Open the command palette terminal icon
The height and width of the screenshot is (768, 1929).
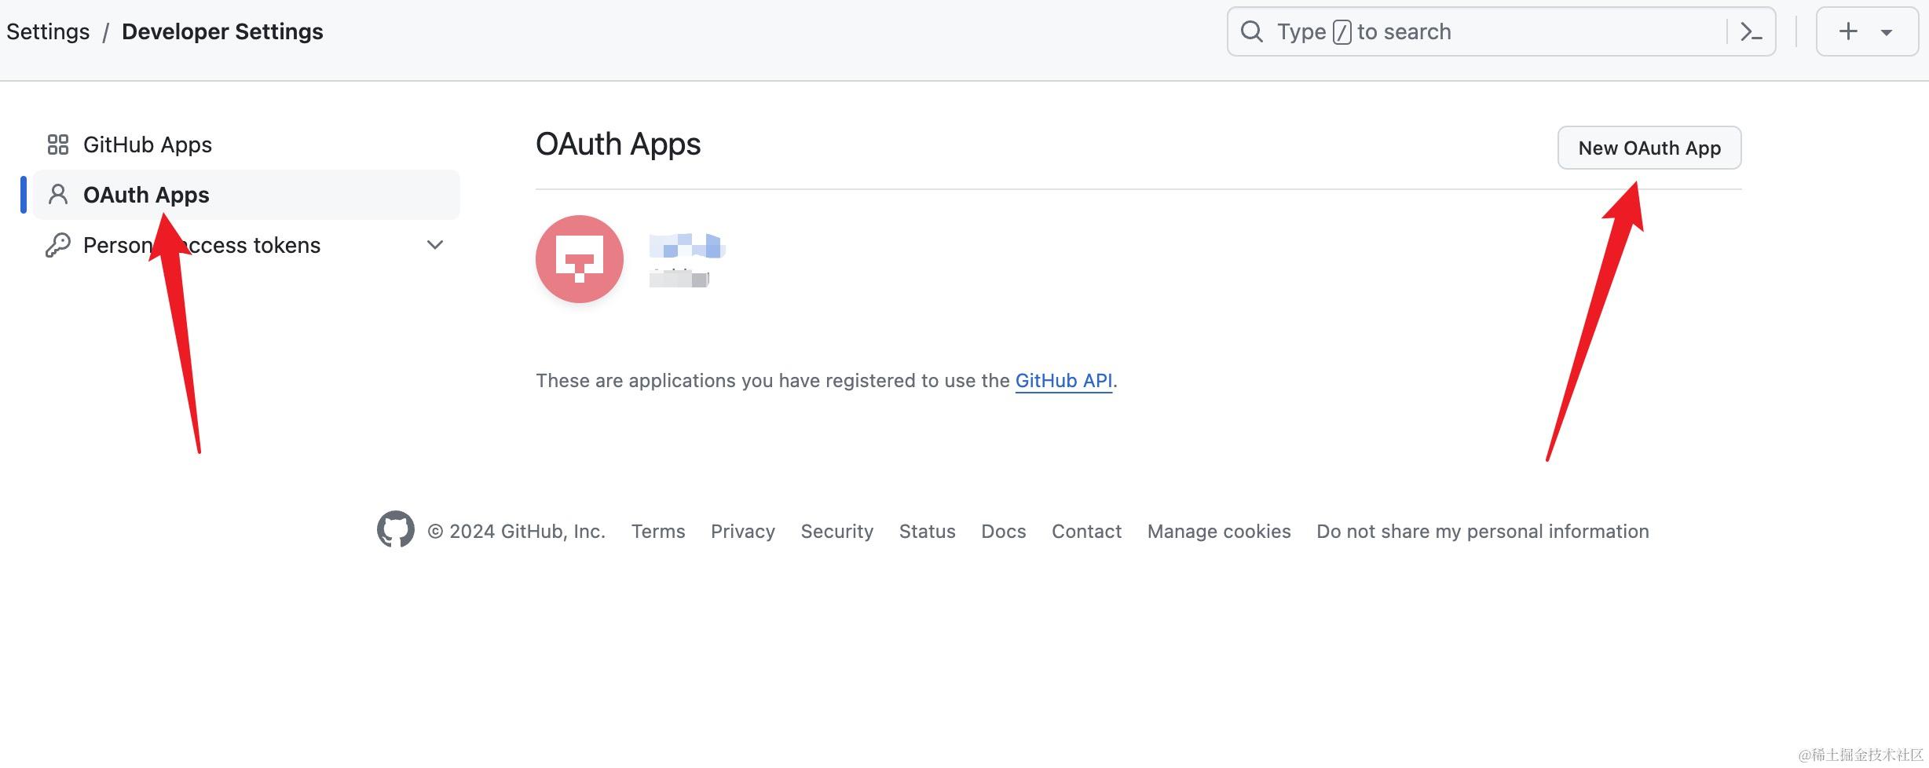(1751, 31)
